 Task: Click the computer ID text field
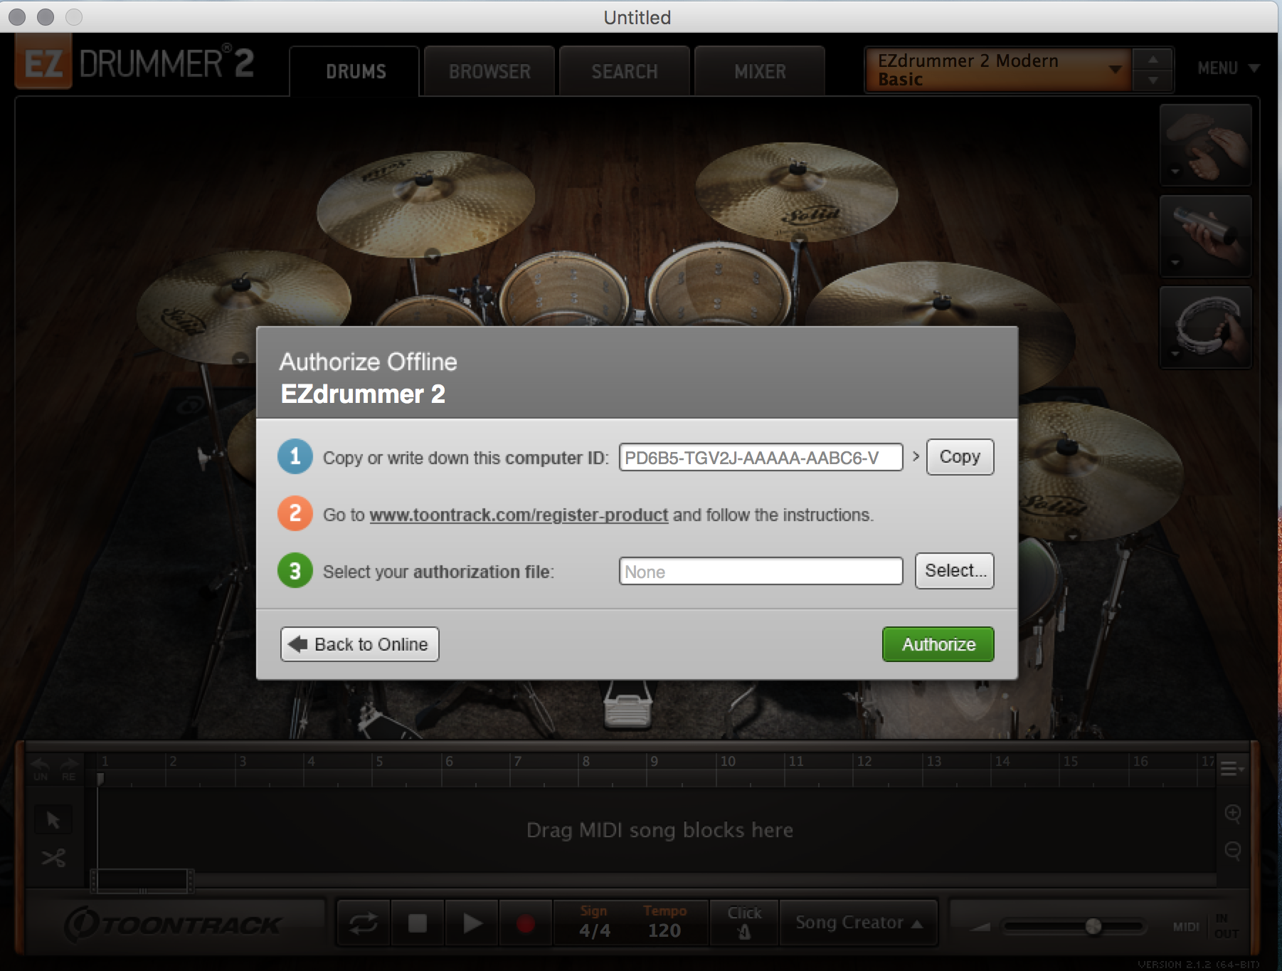(761, 457)
